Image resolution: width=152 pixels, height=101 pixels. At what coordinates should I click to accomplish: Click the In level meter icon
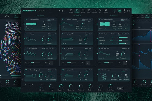(x=115, y=10)
